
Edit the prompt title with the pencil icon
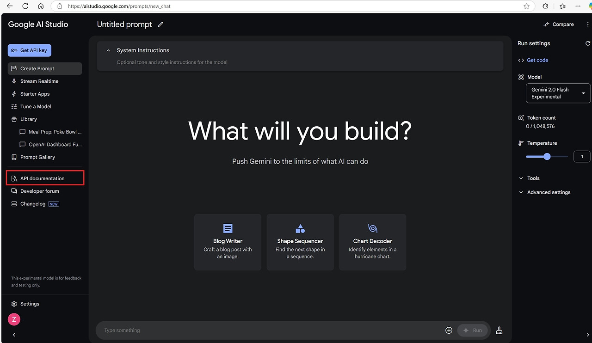(160, 24)
